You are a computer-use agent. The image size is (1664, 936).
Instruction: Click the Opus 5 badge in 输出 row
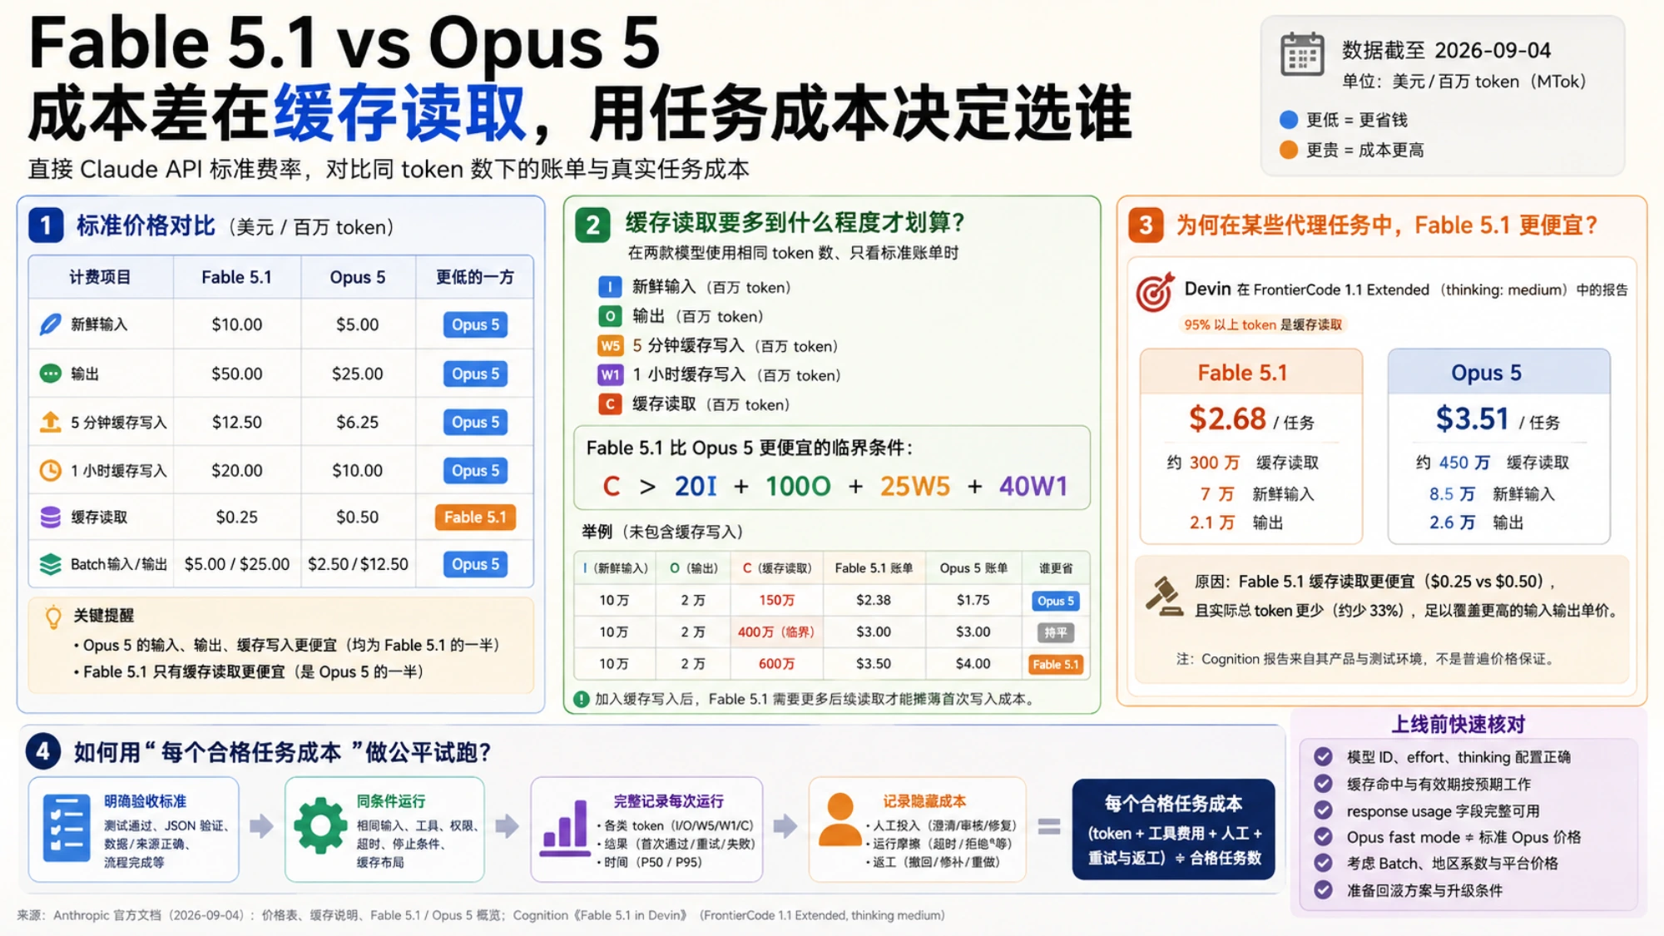[x=475, y=374]
